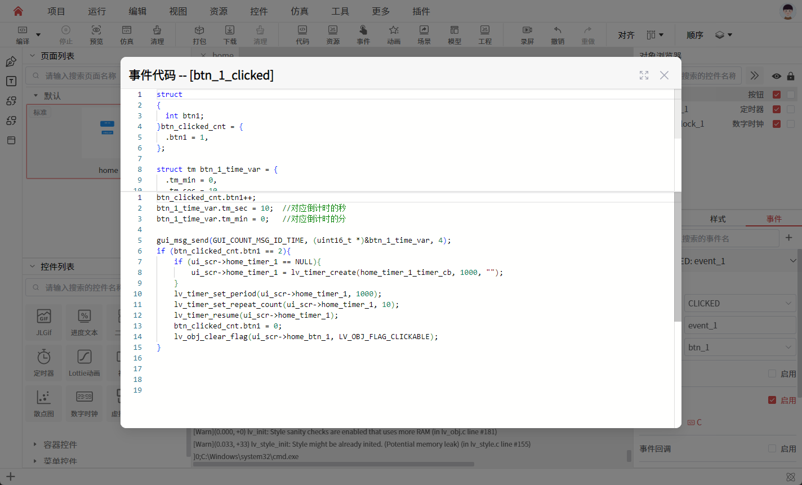The image size is (802, 485).
Task: Open the 顺序 layer order dropdown
Action: (x=724, y=35)
